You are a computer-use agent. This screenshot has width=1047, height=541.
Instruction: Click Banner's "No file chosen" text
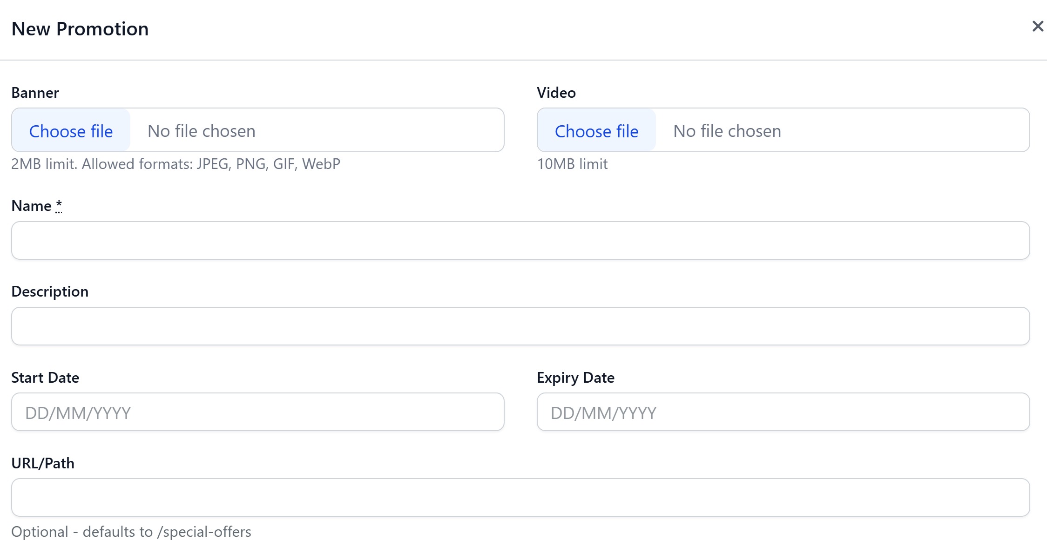click(201, 131)
